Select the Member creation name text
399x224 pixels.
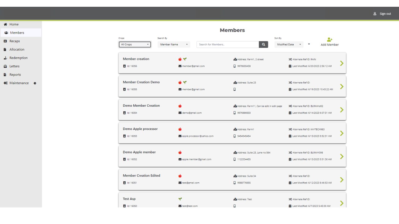point(136,59)
